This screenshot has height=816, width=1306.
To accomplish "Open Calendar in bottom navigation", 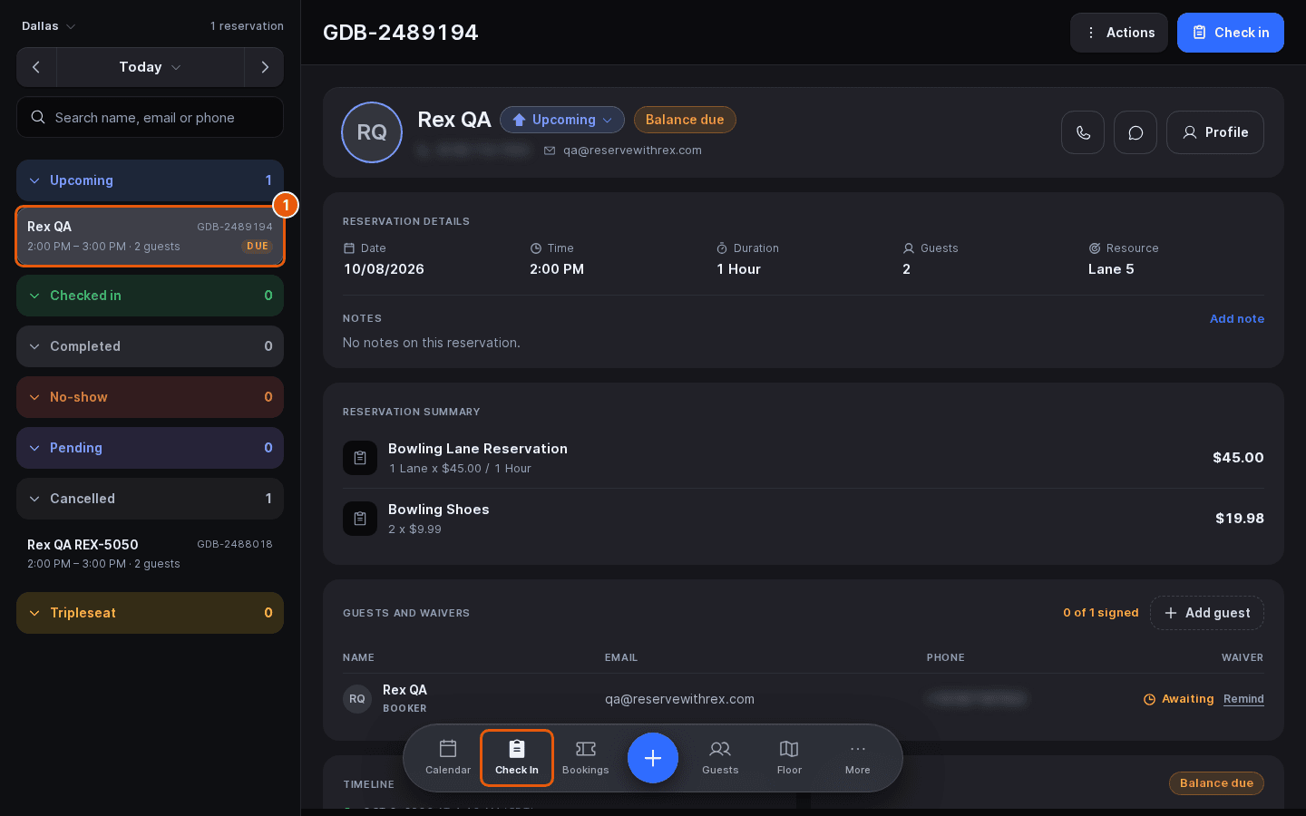I will (x=448, y=758).
